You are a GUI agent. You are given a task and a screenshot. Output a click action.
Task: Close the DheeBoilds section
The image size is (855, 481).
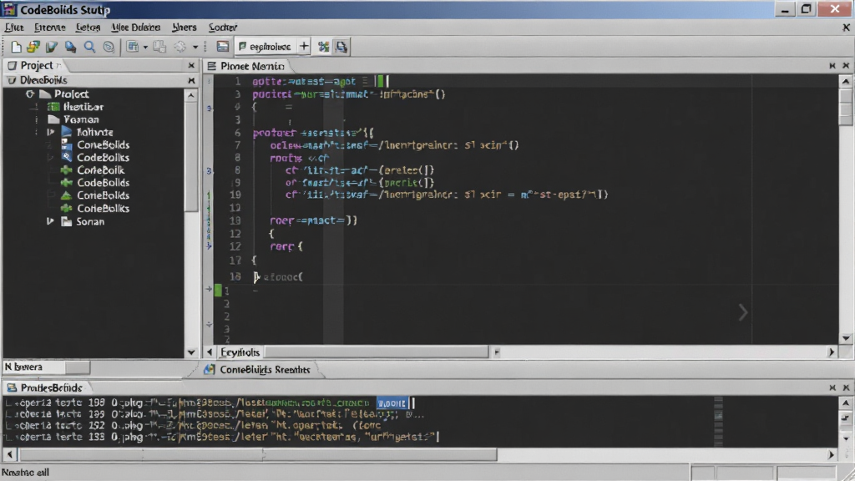click(191, 81)
